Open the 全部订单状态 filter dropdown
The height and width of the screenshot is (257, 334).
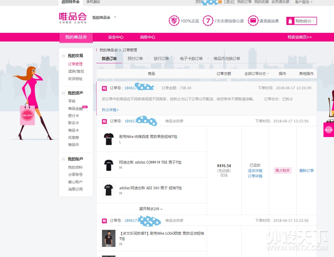[257, 74]
